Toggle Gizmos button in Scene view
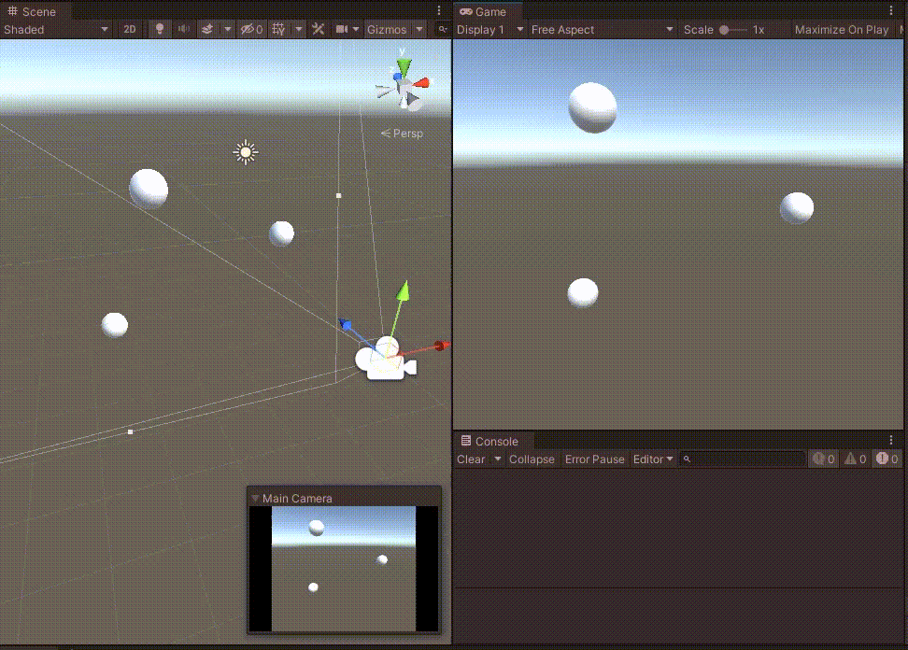 386,30
